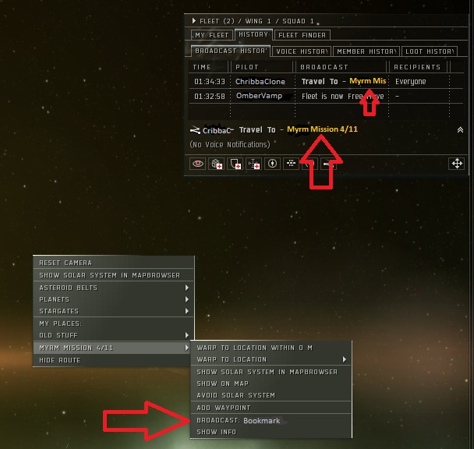Click the need armor broadcast icon
Viewport: 474px width, 449px height.
coord(216,164)
